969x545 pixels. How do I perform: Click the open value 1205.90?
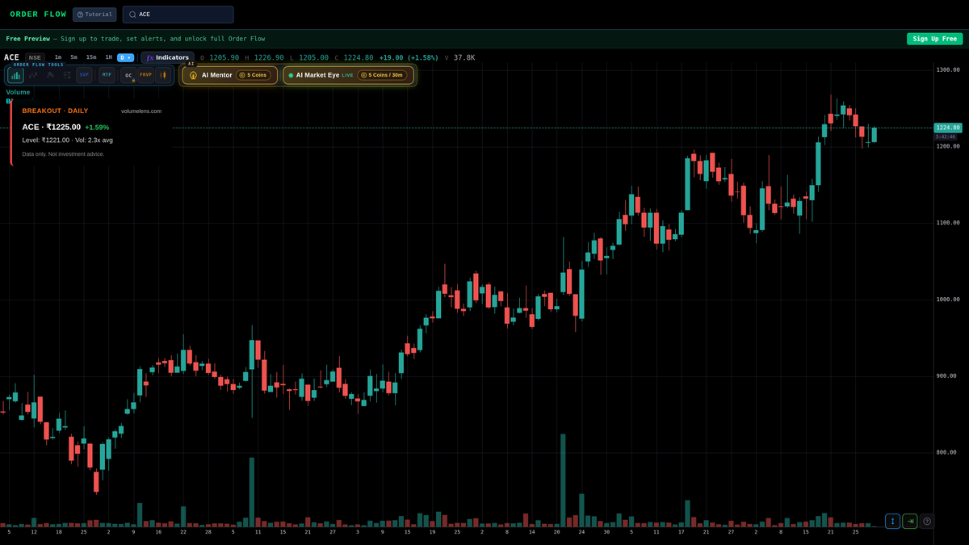pos(224,58)
